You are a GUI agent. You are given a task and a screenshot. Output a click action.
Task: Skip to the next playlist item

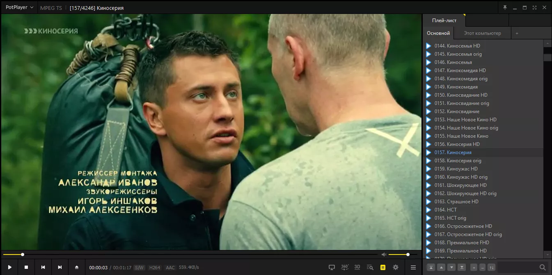60,267
